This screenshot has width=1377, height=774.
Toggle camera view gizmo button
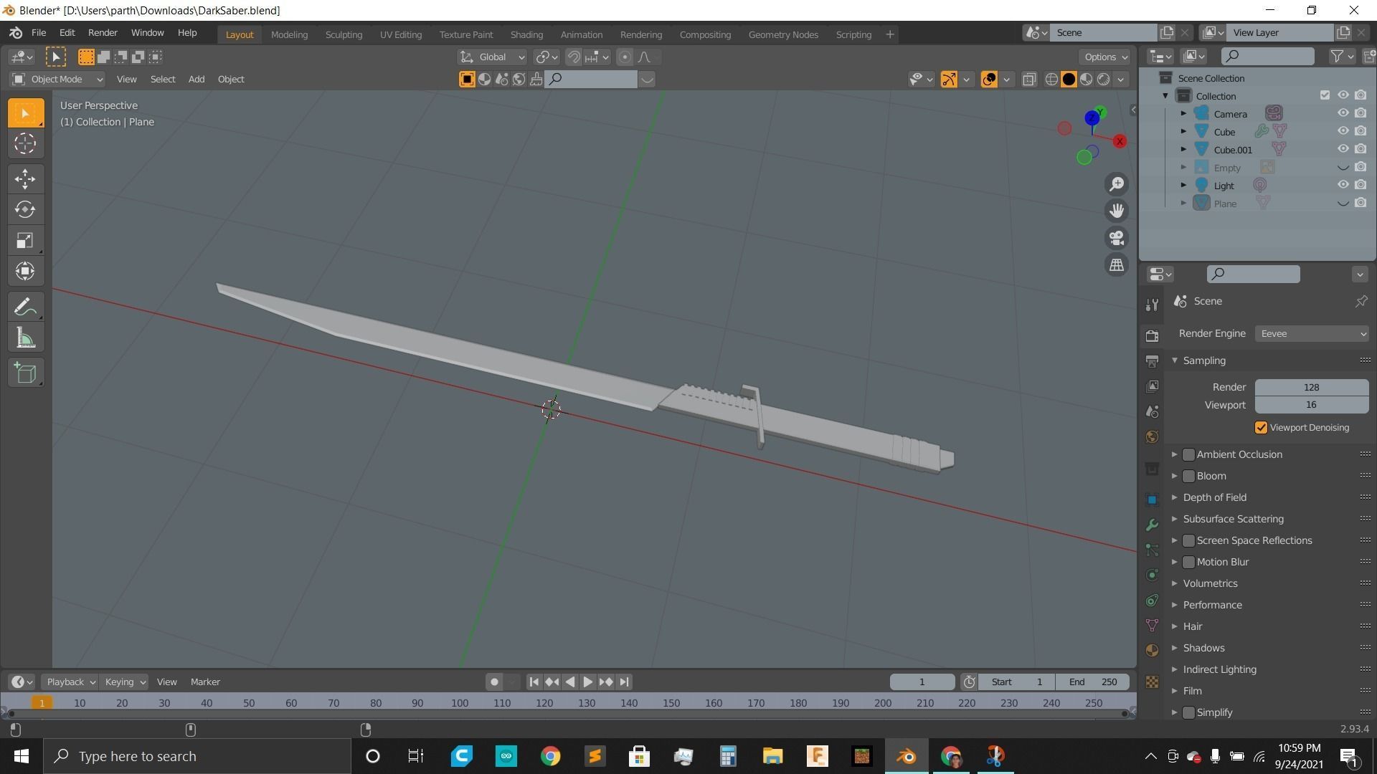click(x=1117, y=238)
